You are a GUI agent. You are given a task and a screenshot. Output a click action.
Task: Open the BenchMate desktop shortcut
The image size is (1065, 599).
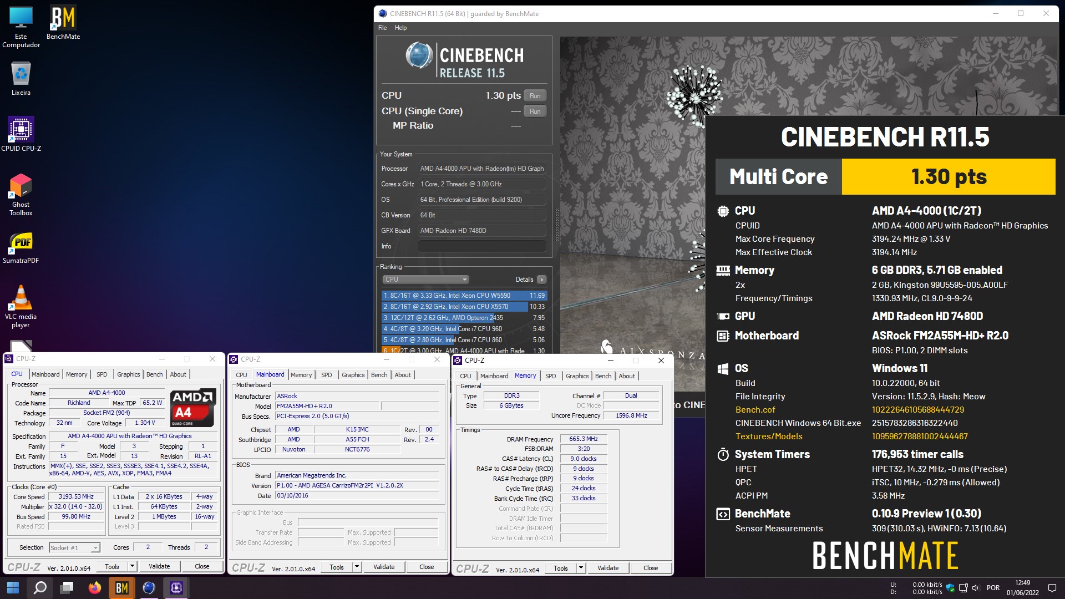[63, 22]
